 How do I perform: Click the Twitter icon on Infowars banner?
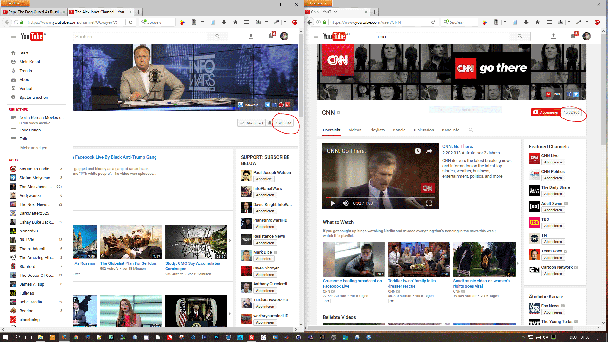pyautogui.click(x=268, y=105)
